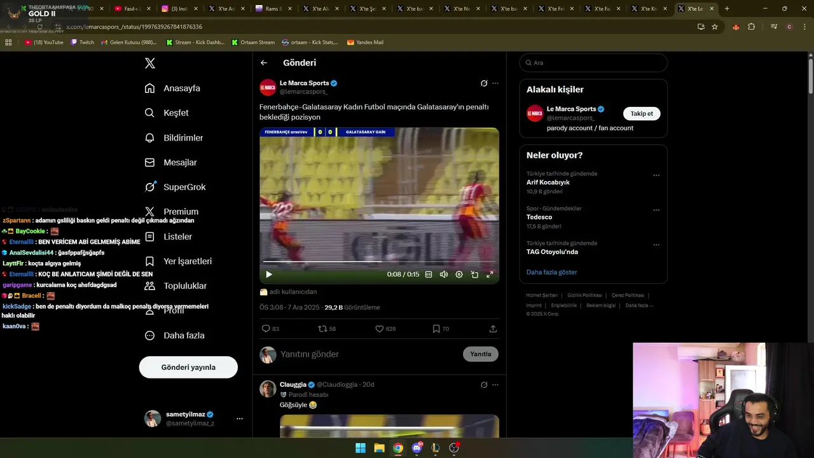Viewport: 814px width, 458px height.
Task: Mute the video volume icon
Action: point(444,274)
